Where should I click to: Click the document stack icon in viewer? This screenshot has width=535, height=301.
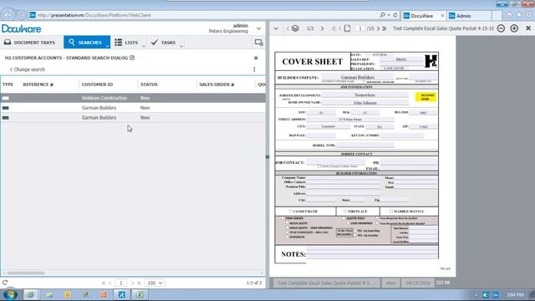pos(295,28)
